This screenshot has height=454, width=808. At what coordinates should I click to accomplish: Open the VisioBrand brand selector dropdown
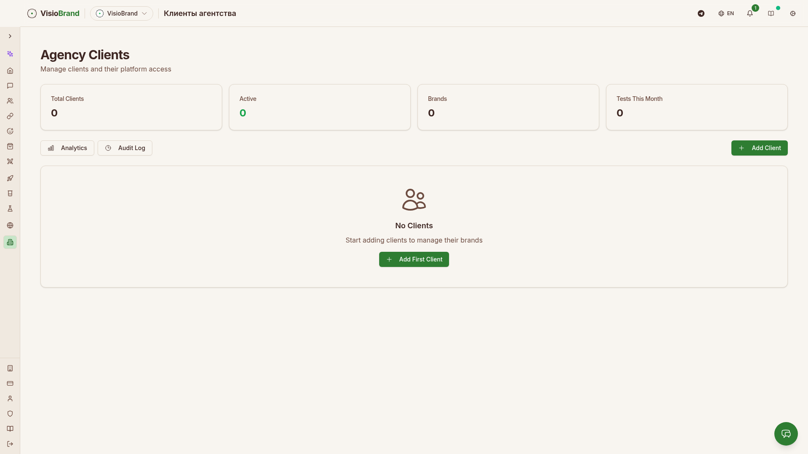pyautogui.click(x=122, y=13)
